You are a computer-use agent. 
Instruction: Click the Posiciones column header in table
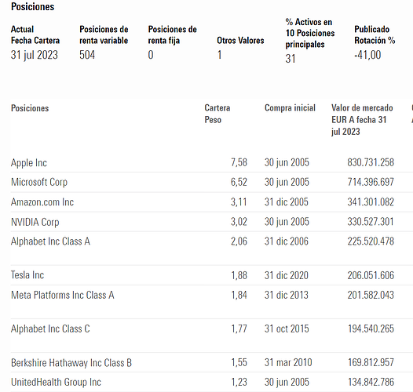[30, 108]
